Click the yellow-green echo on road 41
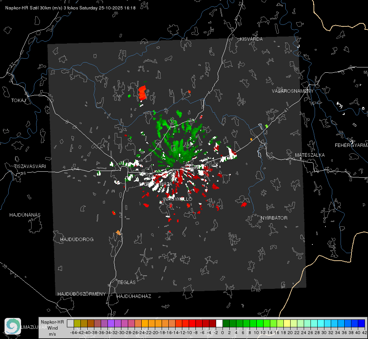Screen dimensions: 368x339 (x=267, y=126)
